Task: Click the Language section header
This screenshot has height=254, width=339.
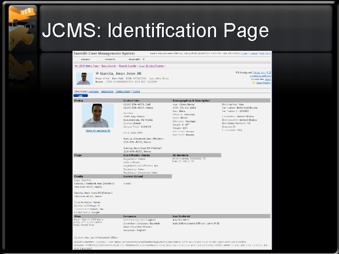Action: coord(130,216)
